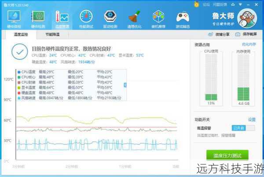The height and width of the screenshot is (177, 264).
Task: Click the 最低:1893转/分 legend cell
Action: pos(80,98)
